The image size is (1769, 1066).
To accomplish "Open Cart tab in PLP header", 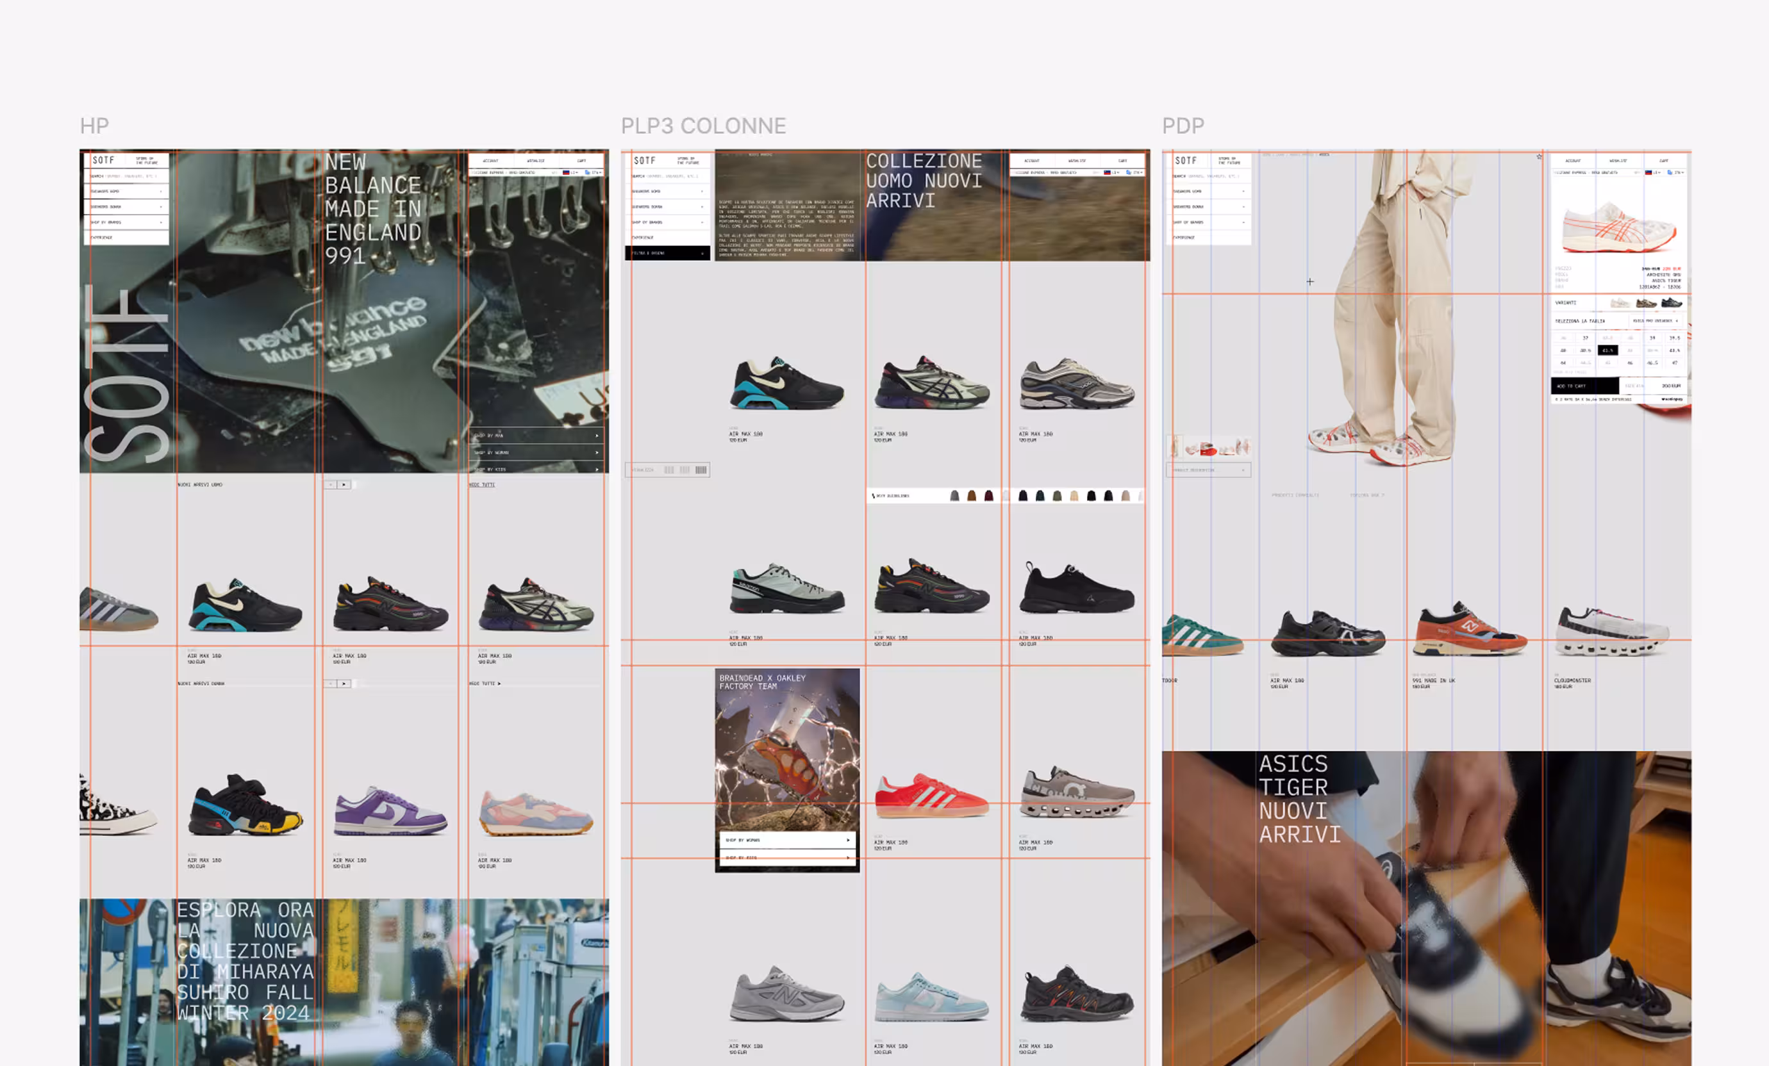I will click(1122, 161).
